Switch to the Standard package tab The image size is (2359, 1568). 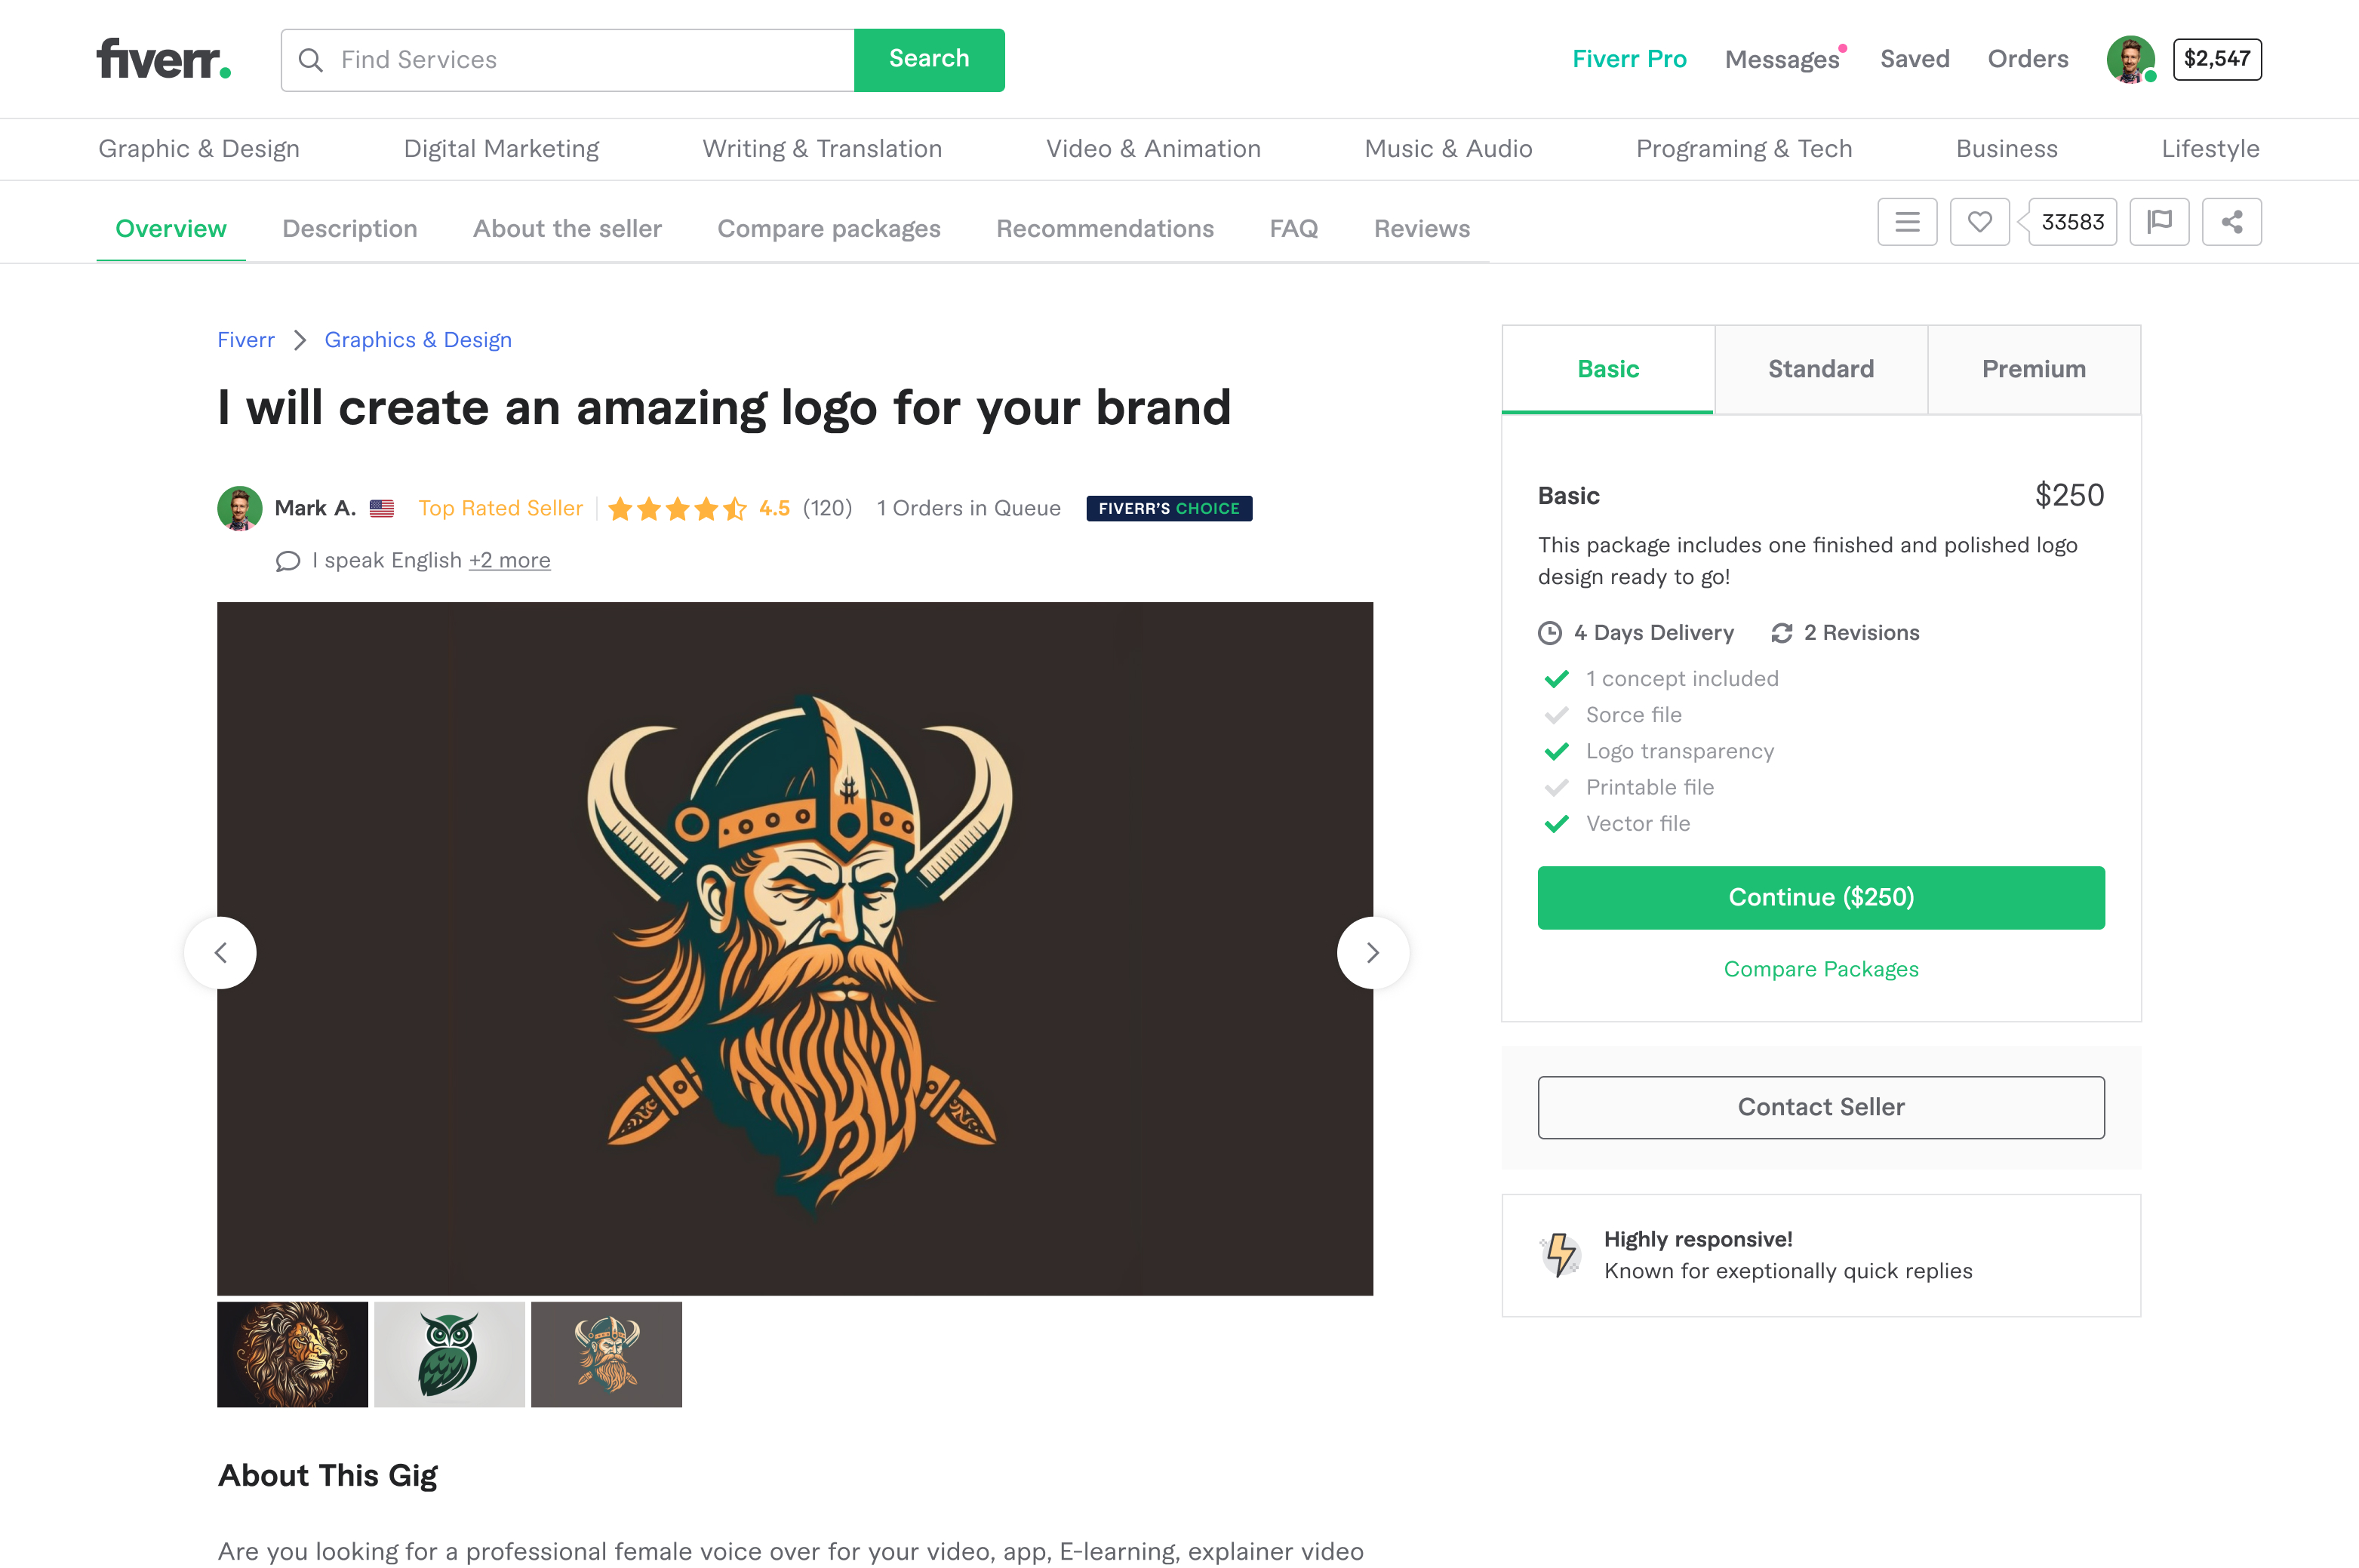(1820, 369)
